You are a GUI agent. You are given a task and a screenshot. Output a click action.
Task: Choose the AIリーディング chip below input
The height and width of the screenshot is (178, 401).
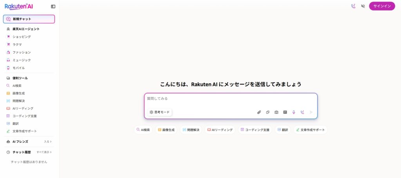[220, 130]
